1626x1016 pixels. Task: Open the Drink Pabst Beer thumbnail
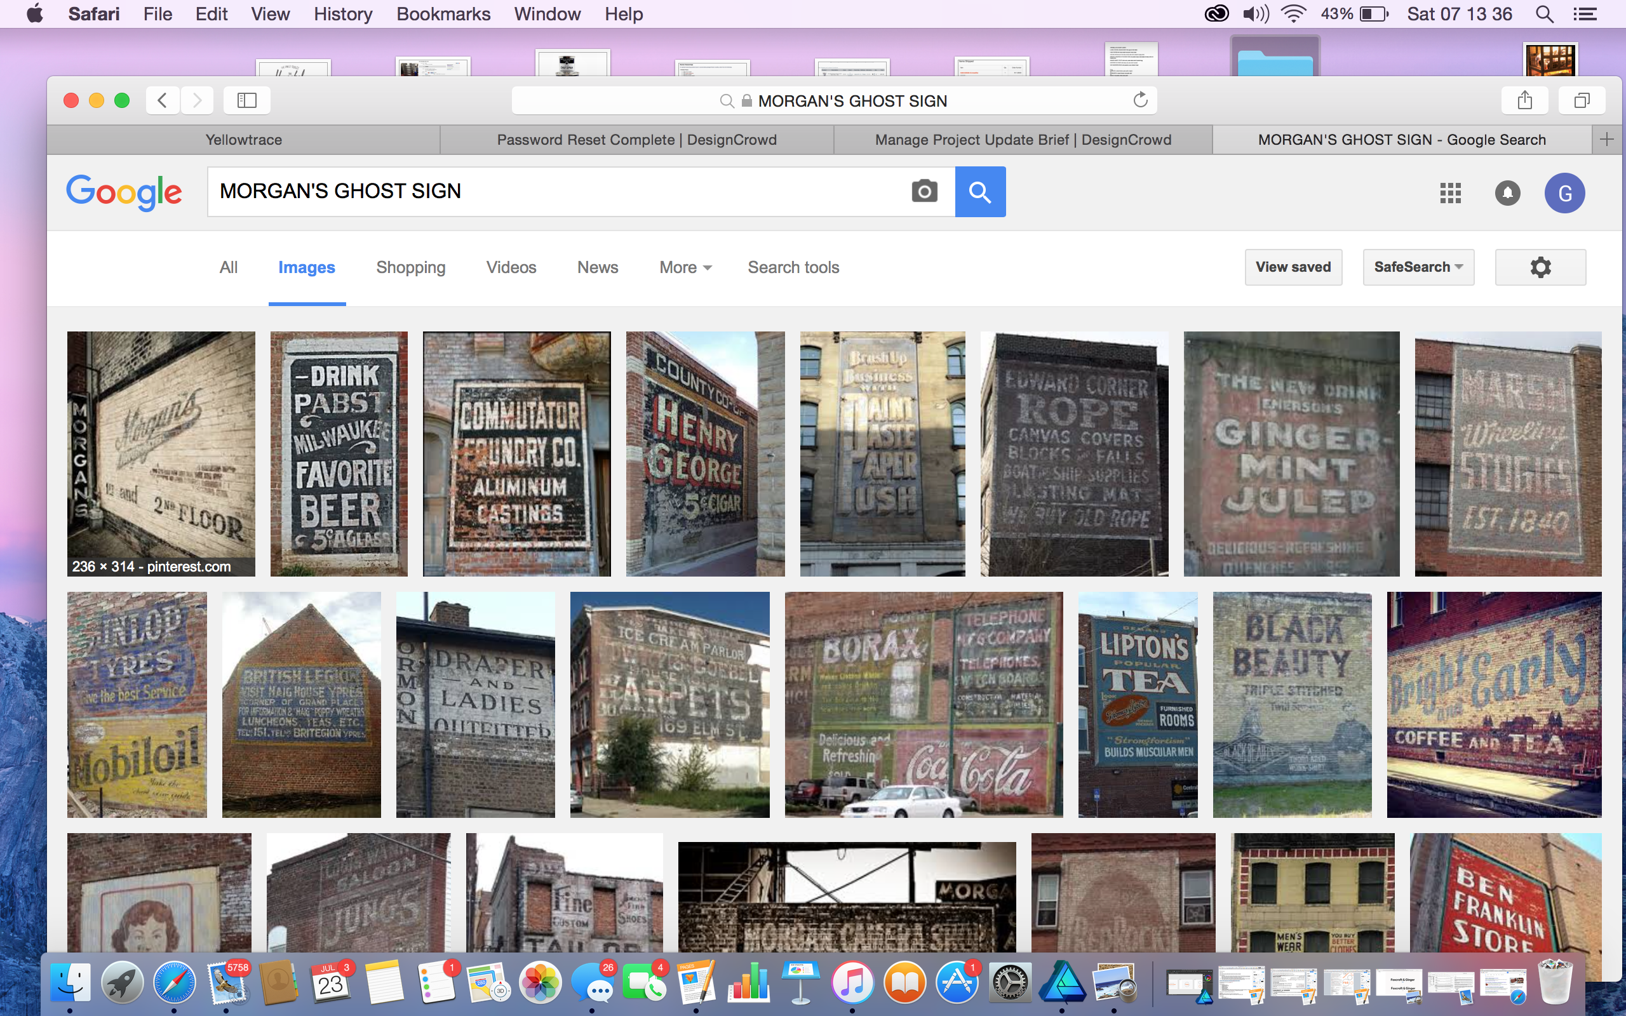(x=339, y=453)
